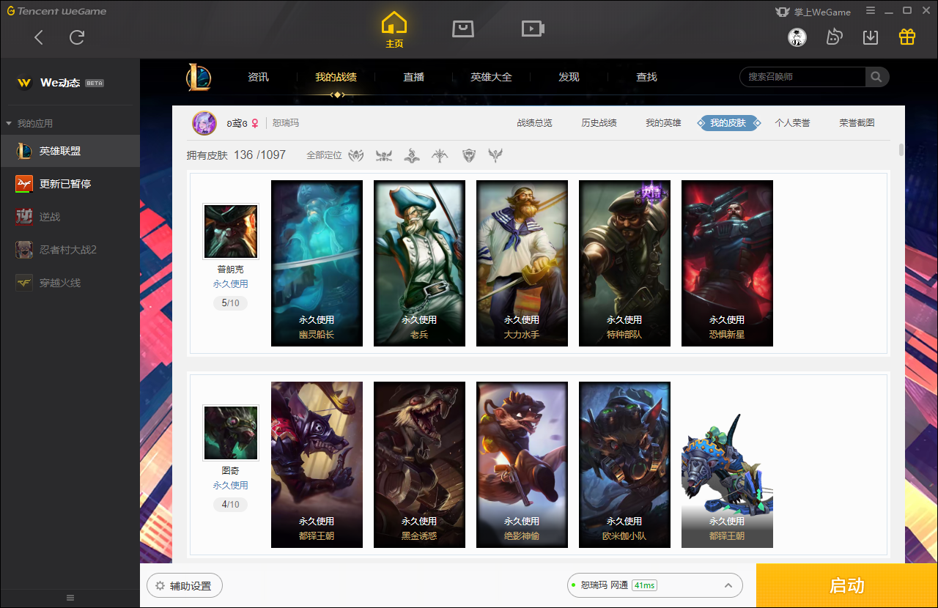Image resolution: width=938 pixels, height=608 pixels.
Task: Switch to the 英雄大全 tab
Action: point(492,77)
